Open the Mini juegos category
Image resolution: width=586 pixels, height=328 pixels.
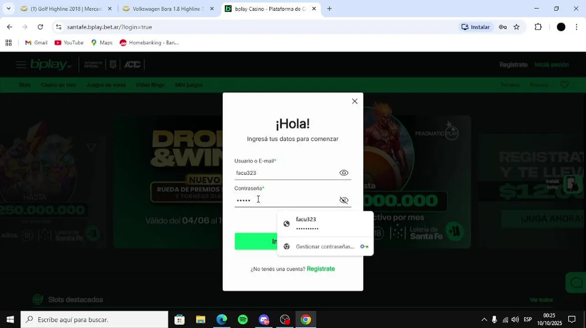[x=188, y=85]
